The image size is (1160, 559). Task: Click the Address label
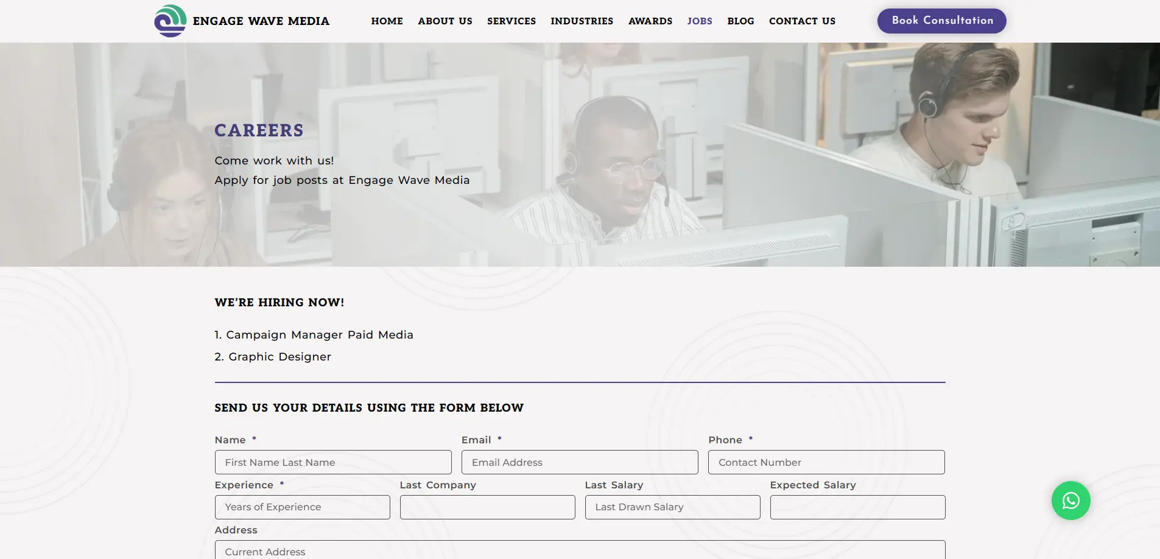236,530
